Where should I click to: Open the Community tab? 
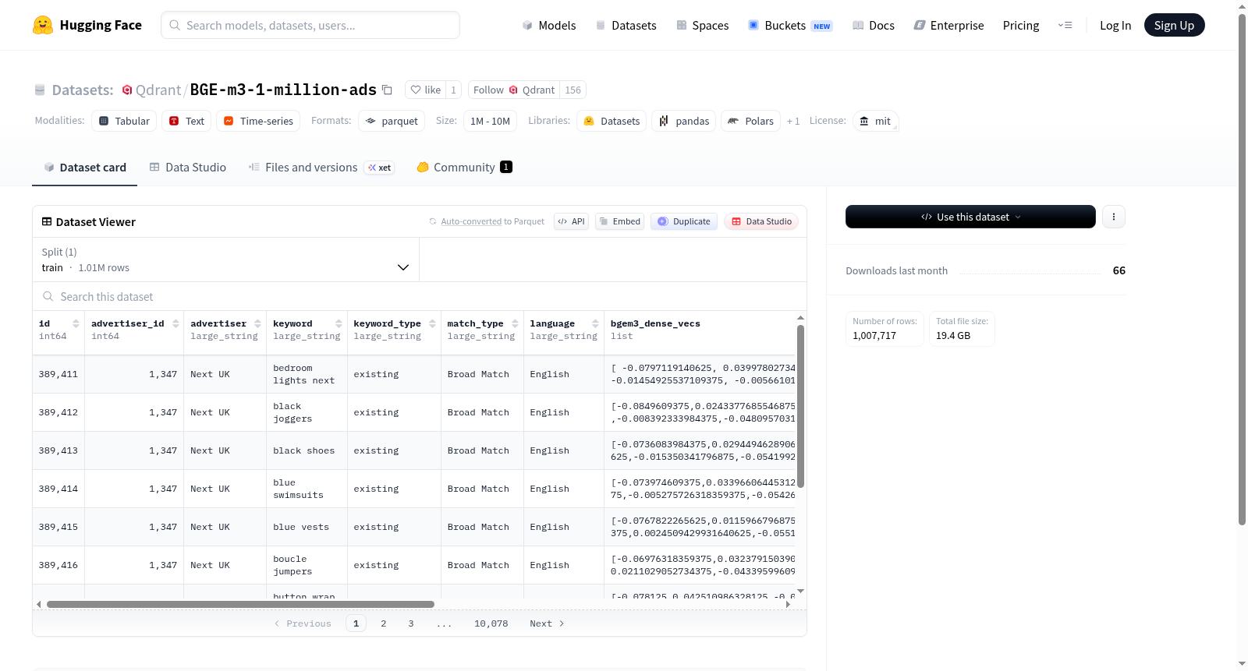click(464, 167)
